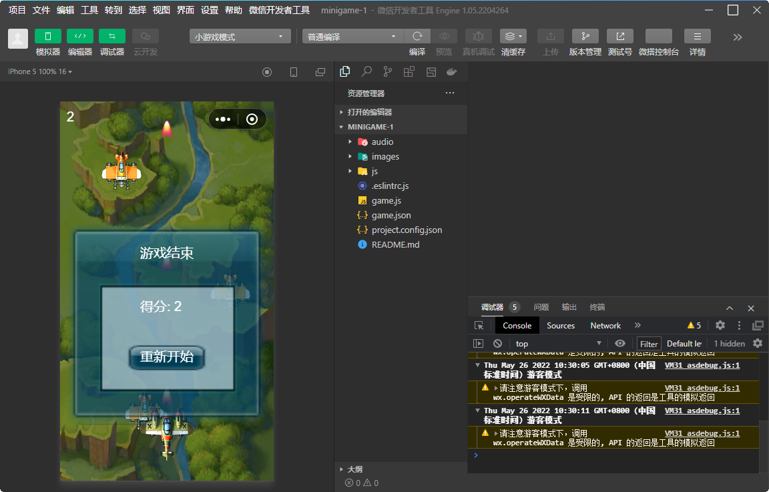Click the mini game three-dots menu capsule
Screen dimensions: 769x492
pyautogui.click(x=223, y=119)
